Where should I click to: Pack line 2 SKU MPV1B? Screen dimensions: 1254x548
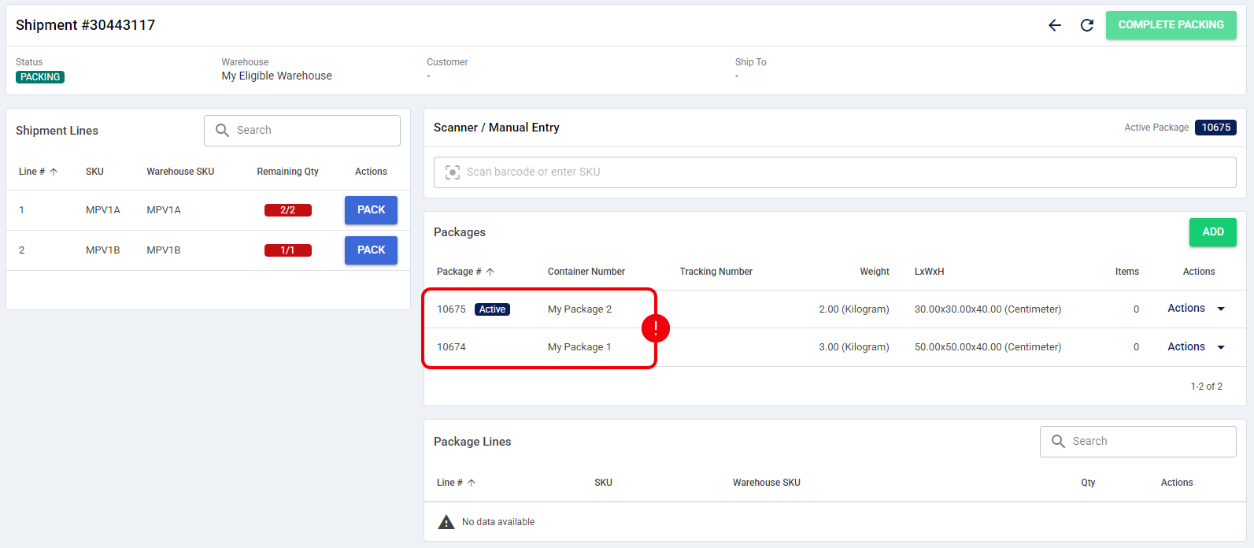371,250
